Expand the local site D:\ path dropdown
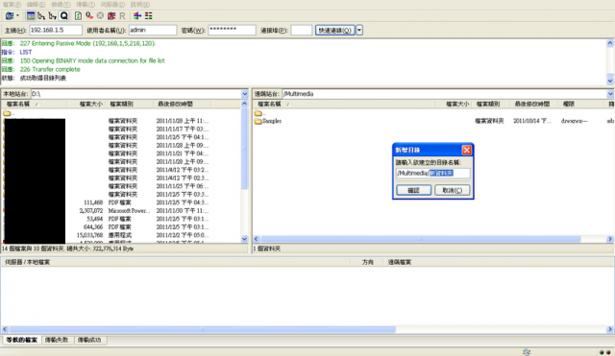The image size is (615, 356). pos(245,94)
